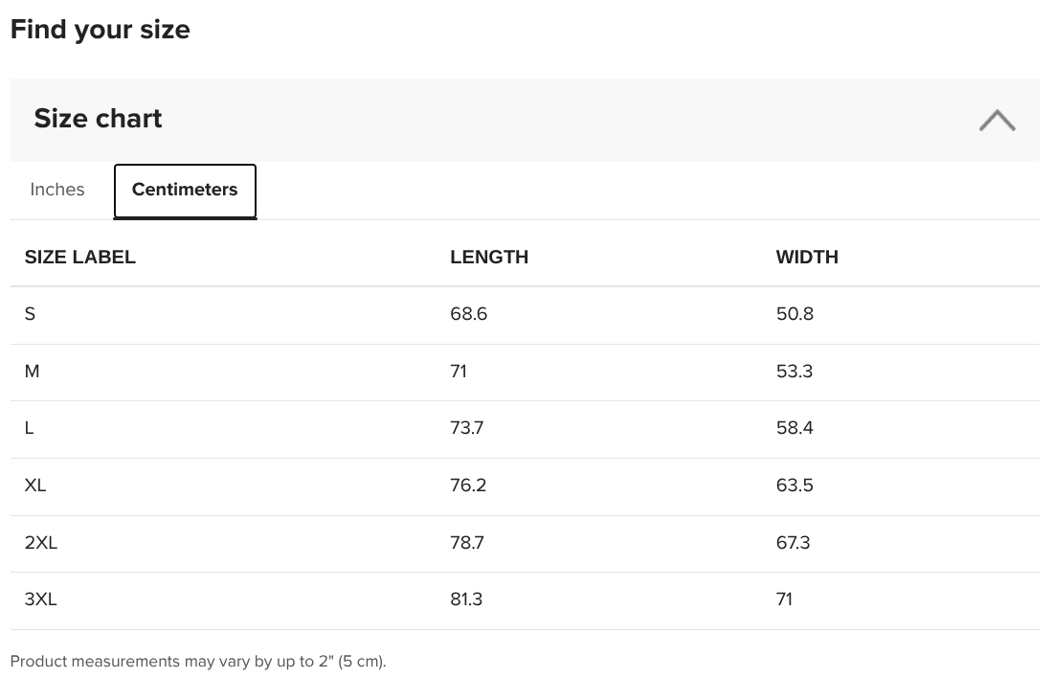This screenshot has width=1053, height=678.
Task: Select the M size row label
Action: 32,371
